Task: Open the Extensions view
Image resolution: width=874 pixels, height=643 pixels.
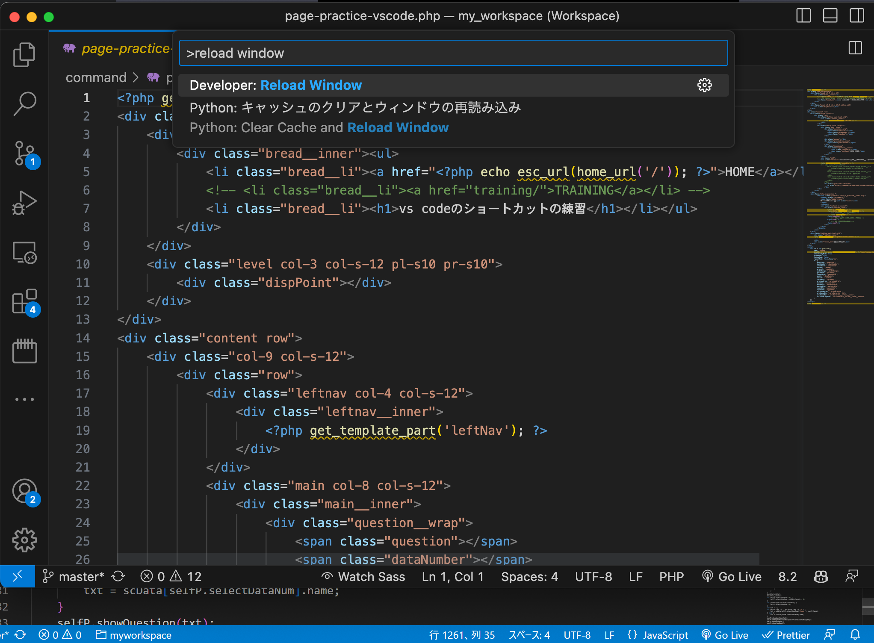Action: pyautogui.click(x=24, y=302)
